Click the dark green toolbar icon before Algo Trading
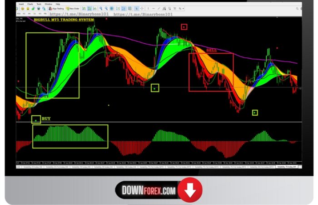This screenshot has height=205, width=318. (x=39, y=9)
